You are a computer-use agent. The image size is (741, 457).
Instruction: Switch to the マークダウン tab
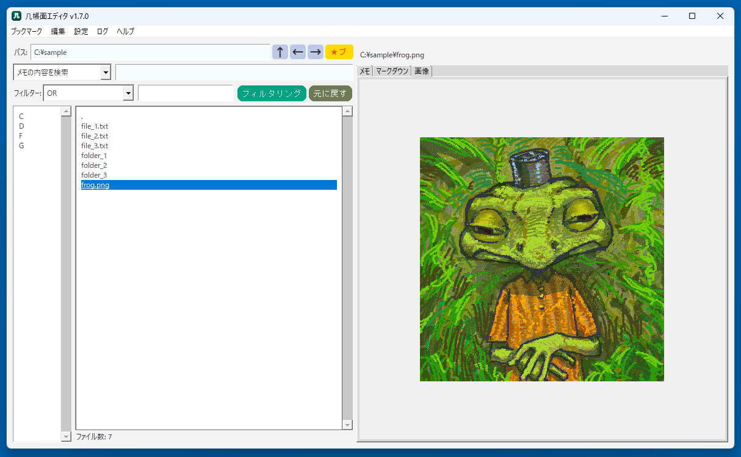point(392,71)
